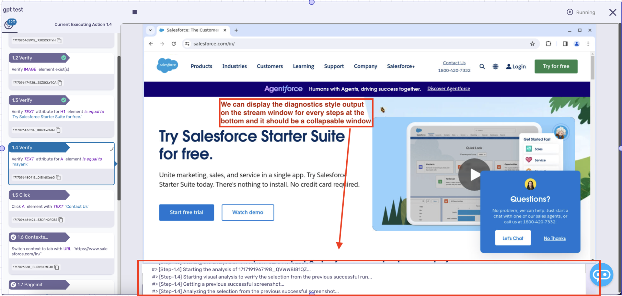This screenshot has height=296, width=622.
Task: Open the Products menu
Action: 202,66
